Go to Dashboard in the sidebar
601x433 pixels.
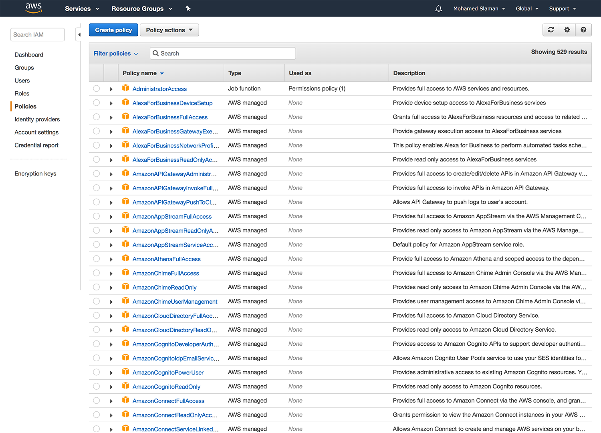point(29,54)
